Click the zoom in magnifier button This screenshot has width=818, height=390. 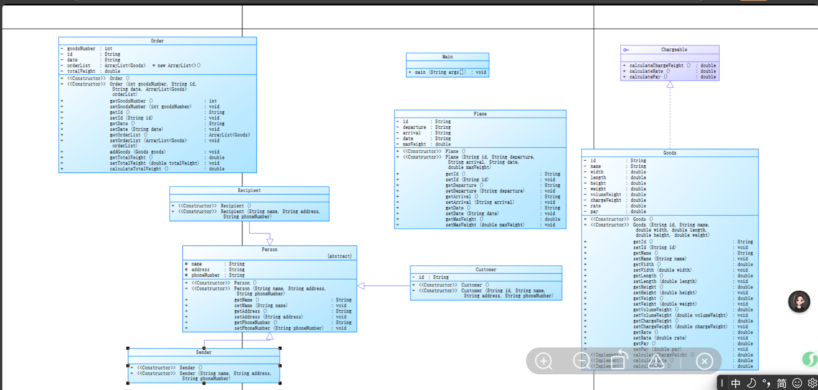(543, 361)
